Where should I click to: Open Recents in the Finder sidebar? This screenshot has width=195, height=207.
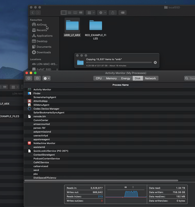[39, 30]
